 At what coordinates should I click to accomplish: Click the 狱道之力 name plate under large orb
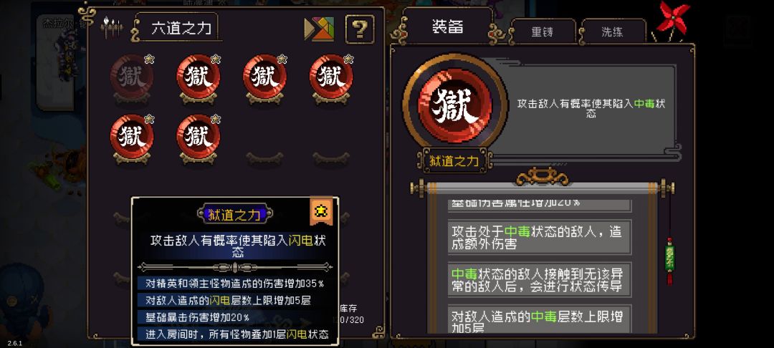(x=454, y=160)
